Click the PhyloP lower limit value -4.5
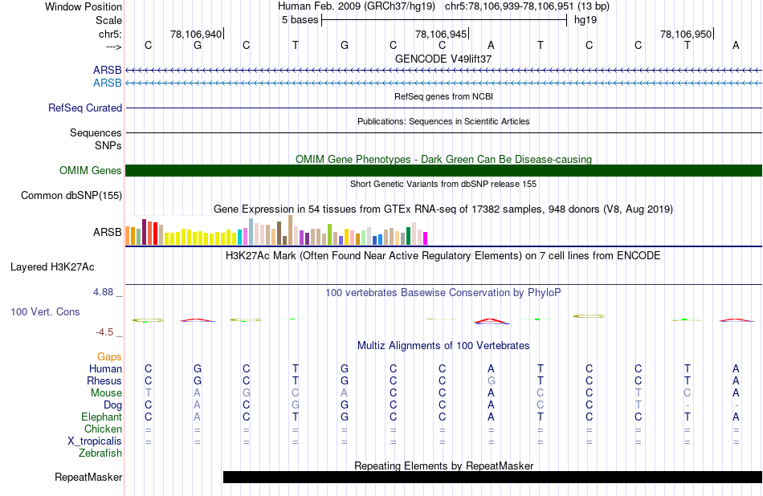Image resolution: width=763 pixels, height=496 pixels. click(104, 332)
